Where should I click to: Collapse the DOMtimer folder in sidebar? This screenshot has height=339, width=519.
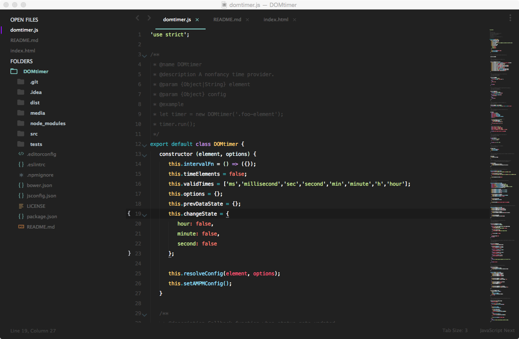(x=36, y=71)
